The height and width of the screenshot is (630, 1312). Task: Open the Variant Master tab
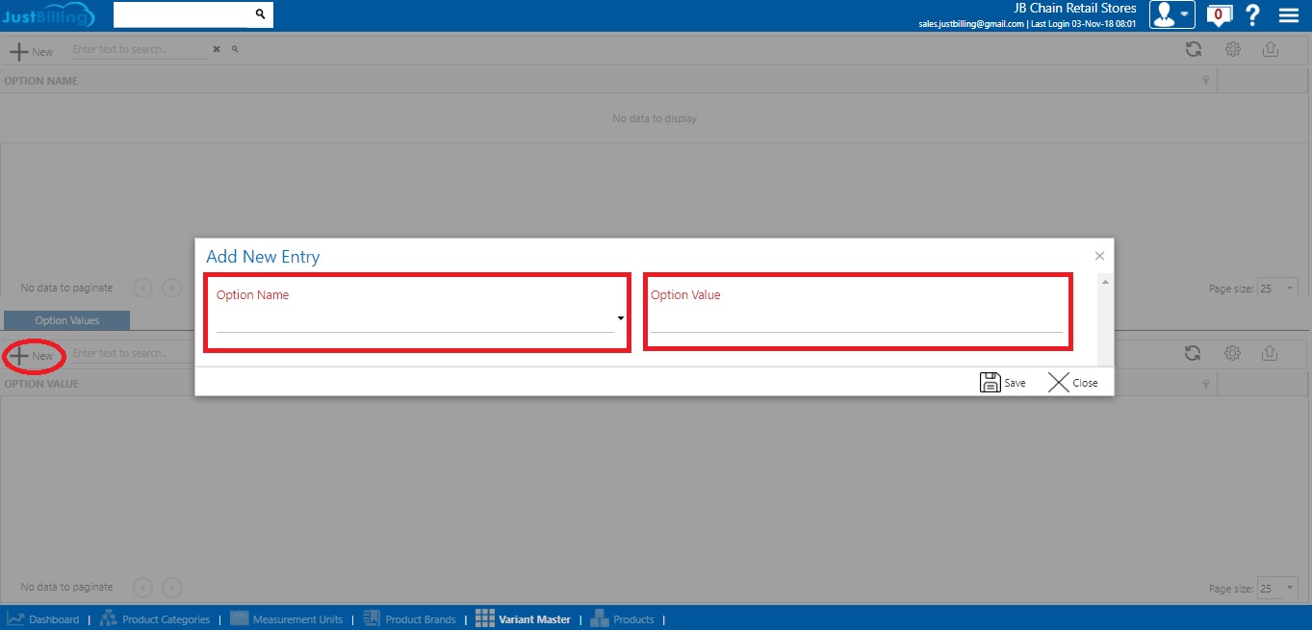(x=523, y=619)
